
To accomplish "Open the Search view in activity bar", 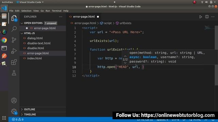I will (14, 29).
